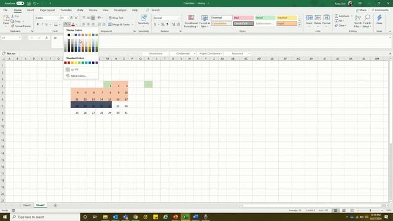Click the Insert Function fx icon
Viewport: 393px width, 221px height.
tap(47, 37)
